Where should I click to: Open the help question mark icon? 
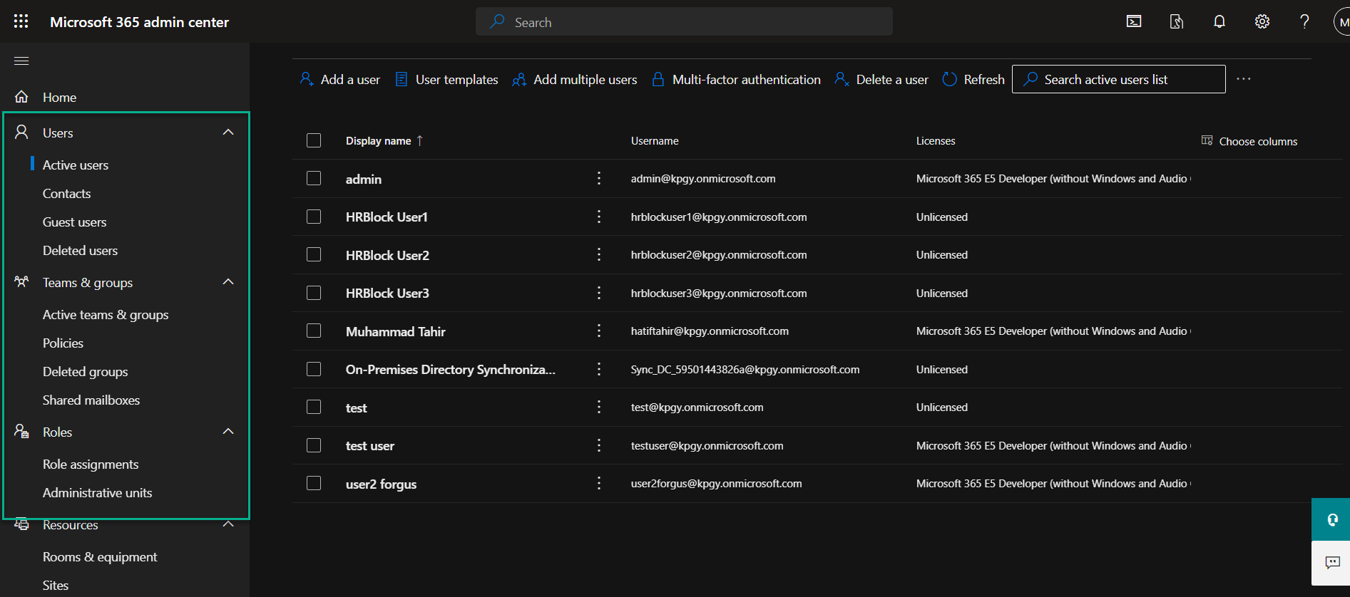tap(1304, 21)
